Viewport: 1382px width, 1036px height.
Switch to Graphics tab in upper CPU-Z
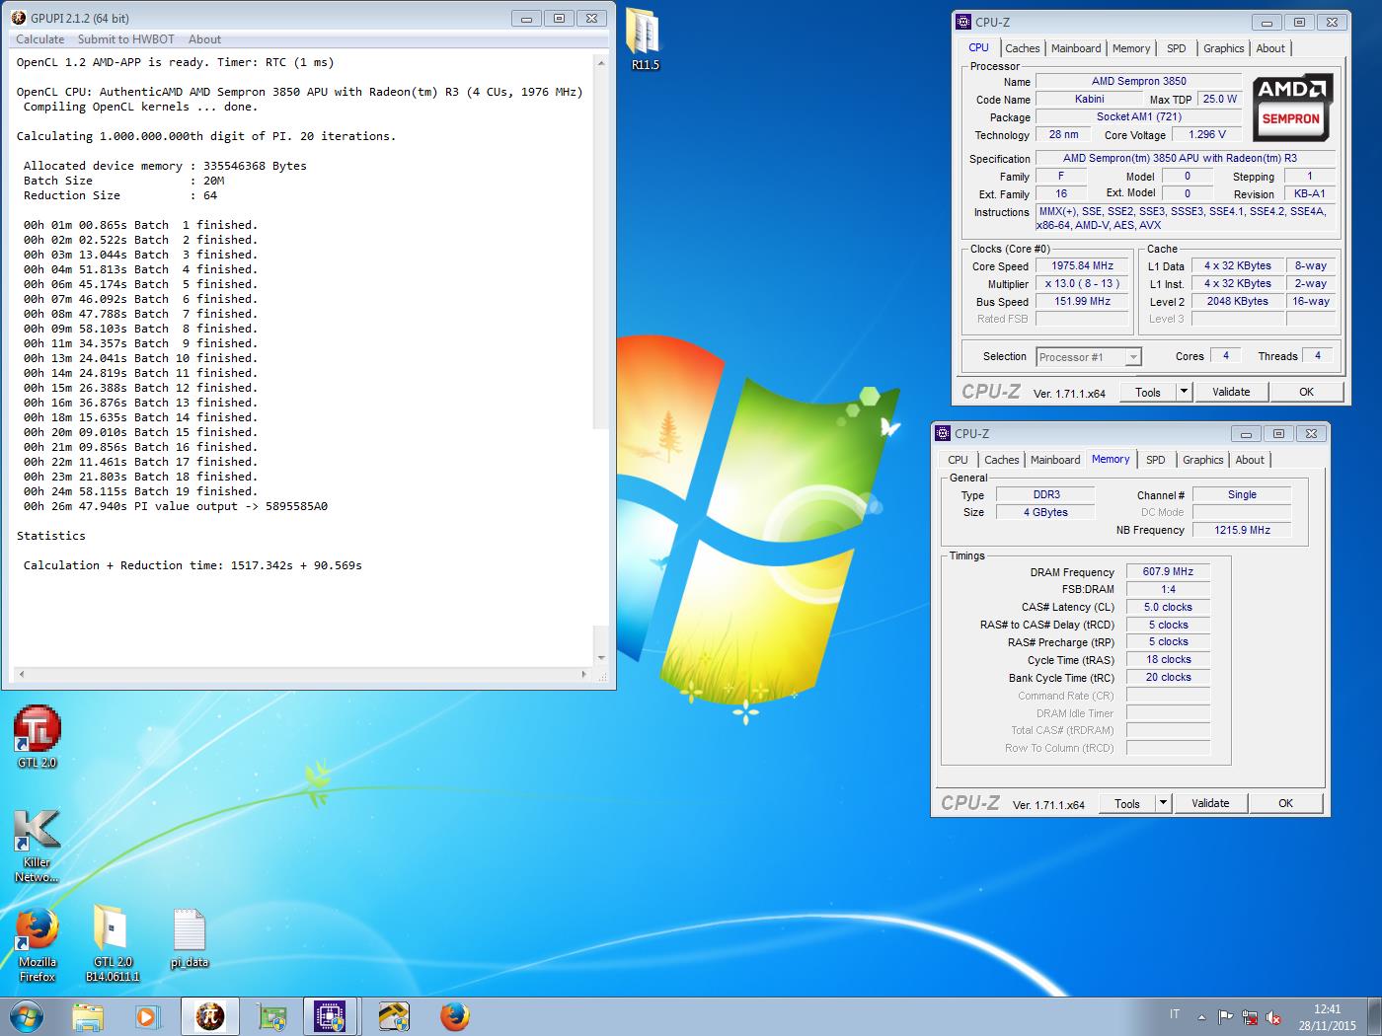[1224, 48]
